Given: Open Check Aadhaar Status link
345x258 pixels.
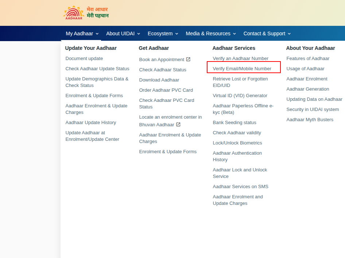Looking at the screenshot, I should click(163, 70).
